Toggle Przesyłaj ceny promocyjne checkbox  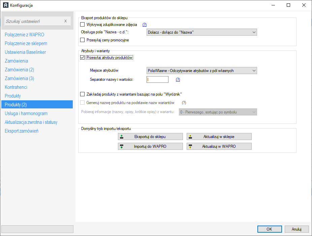pyautogui.click(x=82, y=40)
